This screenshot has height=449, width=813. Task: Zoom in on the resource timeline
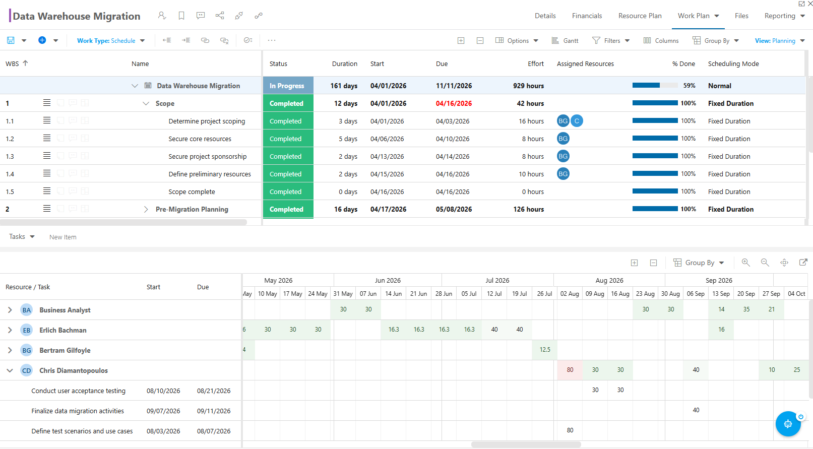[746, 263]
